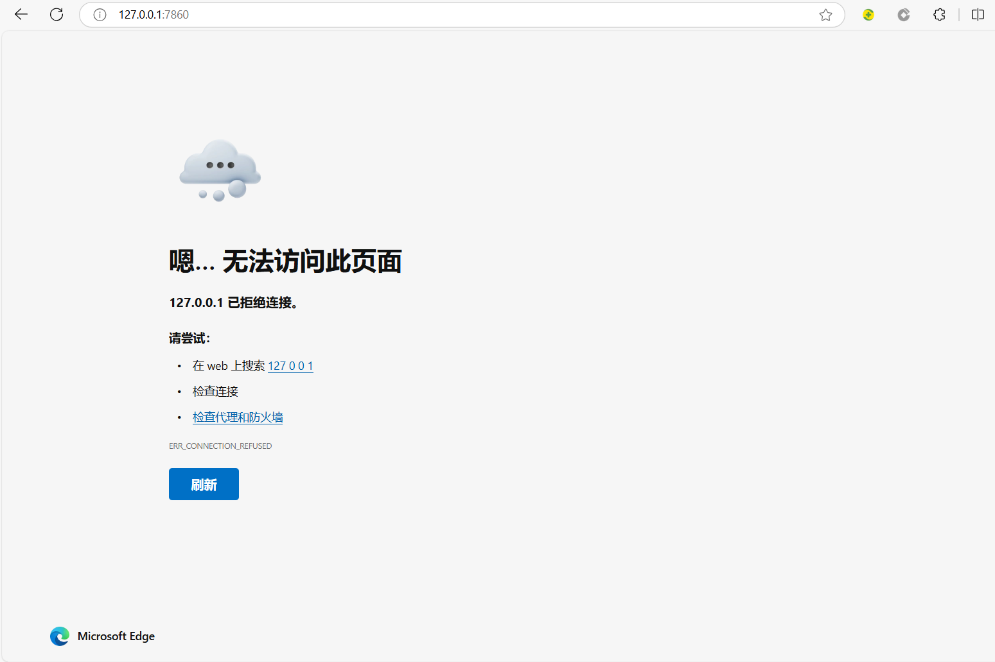Click the 'Microsoft Edge' label text
Image resolution: width=995 pixels, height=662 pixels.
click(x=116, y=636)
